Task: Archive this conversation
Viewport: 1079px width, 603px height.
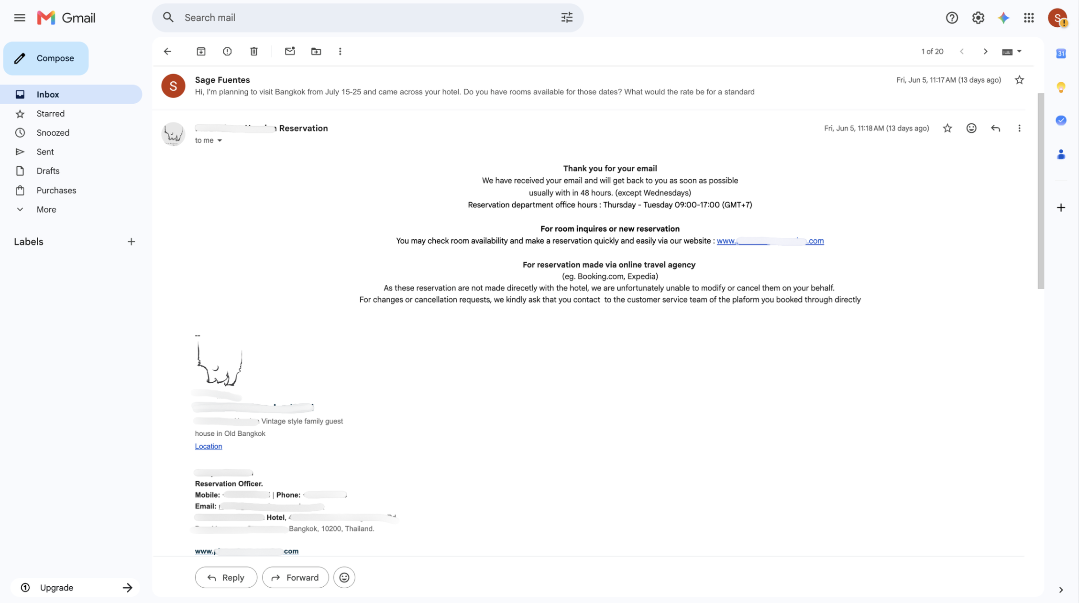Action: [201, 51]
